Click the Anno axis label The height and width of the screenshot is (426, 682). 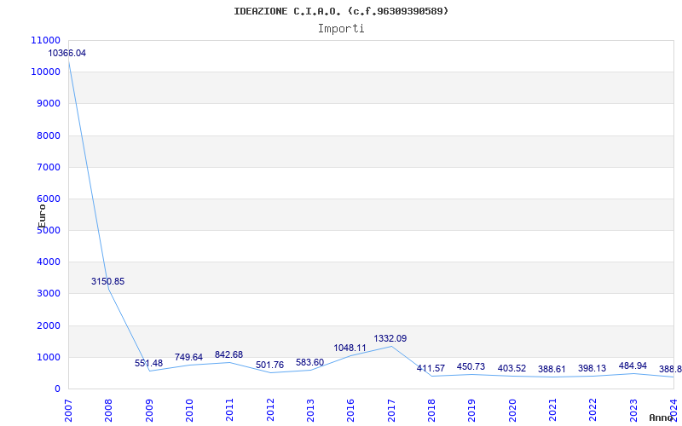point(660,417)
